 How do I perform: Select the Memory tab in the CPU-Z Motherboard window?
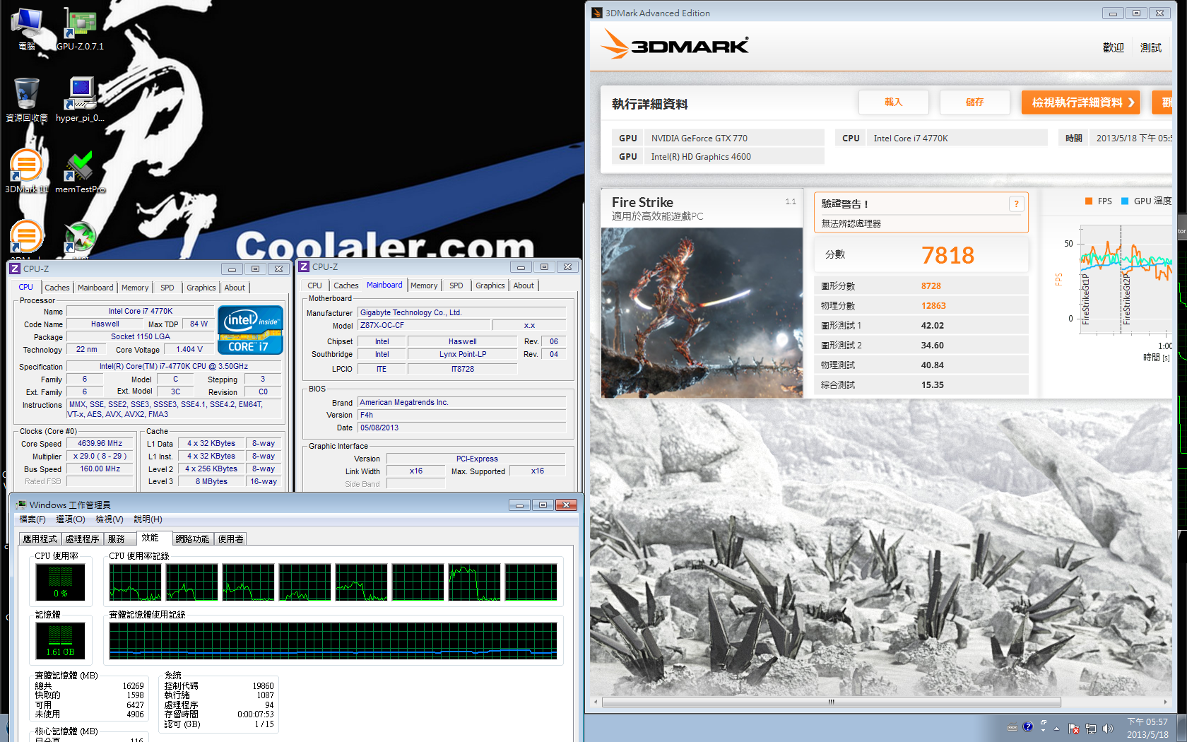(x=424, y=285)
